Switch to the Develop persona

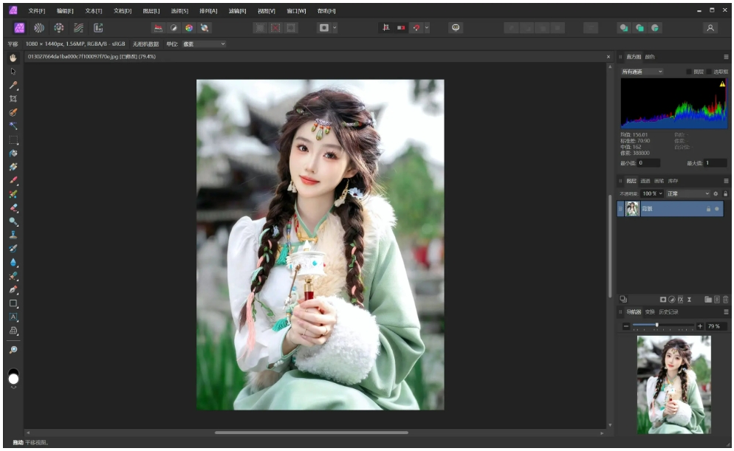click(58, 28)
